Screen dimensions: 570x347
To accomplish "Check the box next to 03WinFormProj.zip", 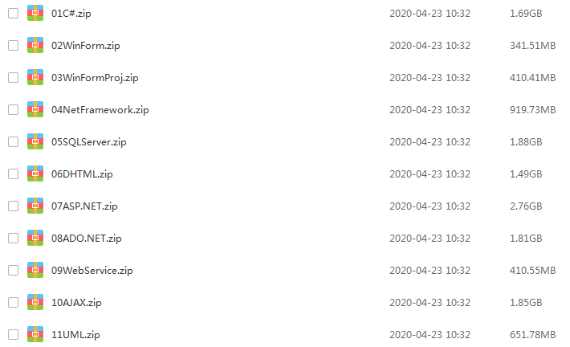I will point(14,77).
